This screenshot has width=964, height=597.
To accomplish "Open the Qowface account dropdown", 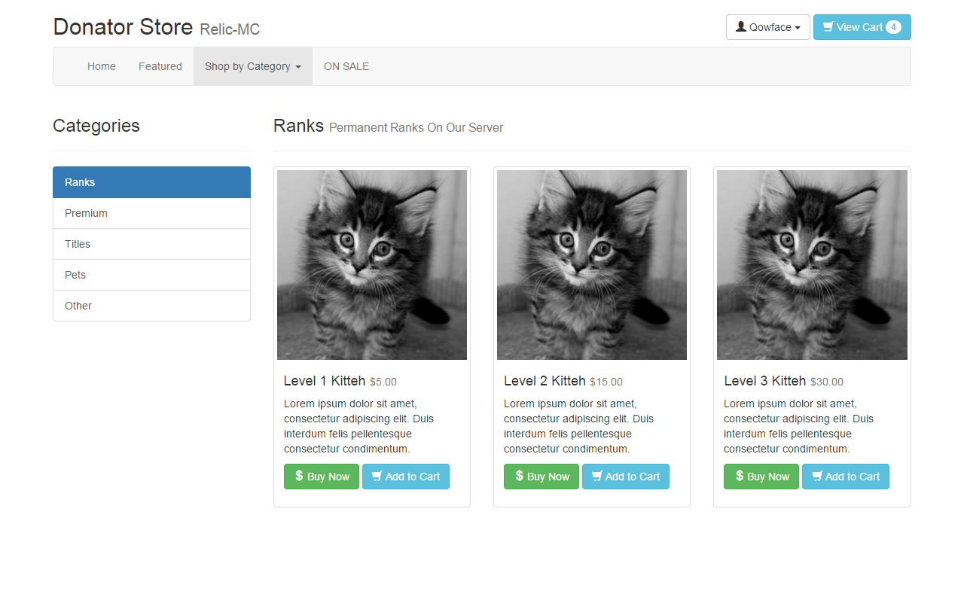I will point(768,27).
